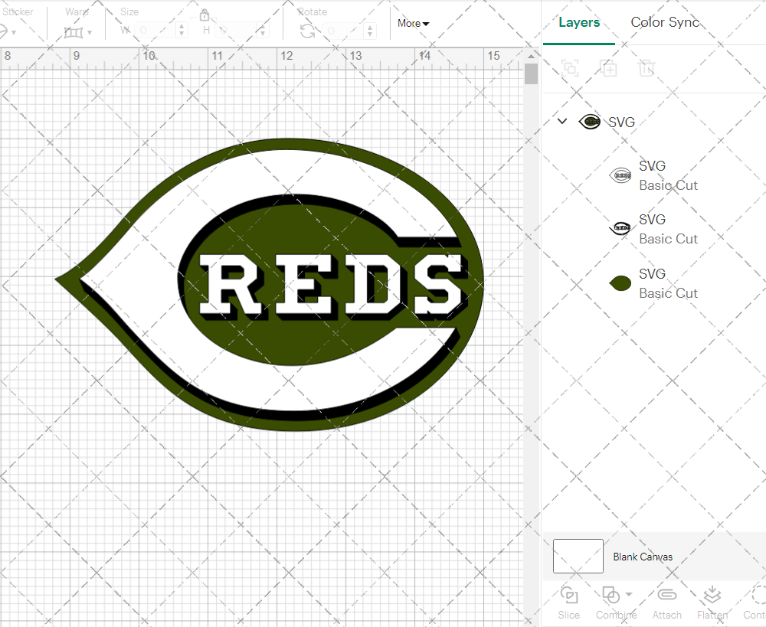Screen dimensions: 766x627
Task: Click Basic Cut under second SVG layer
Action: 668,239
